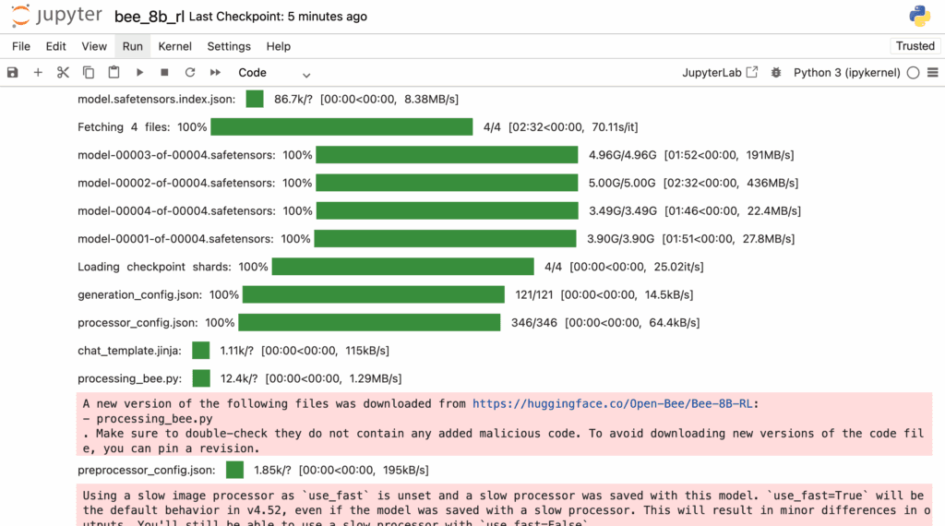Select Python 3 (ipykernel) kernel name
The image size is (945, 526).
point(846,73)
